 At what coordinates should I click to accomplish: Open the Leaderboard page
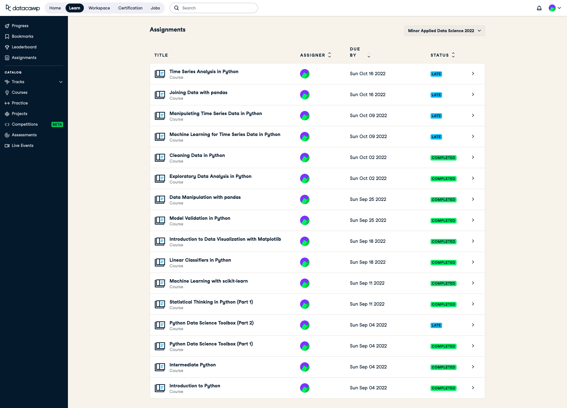[x=24, y=47]
